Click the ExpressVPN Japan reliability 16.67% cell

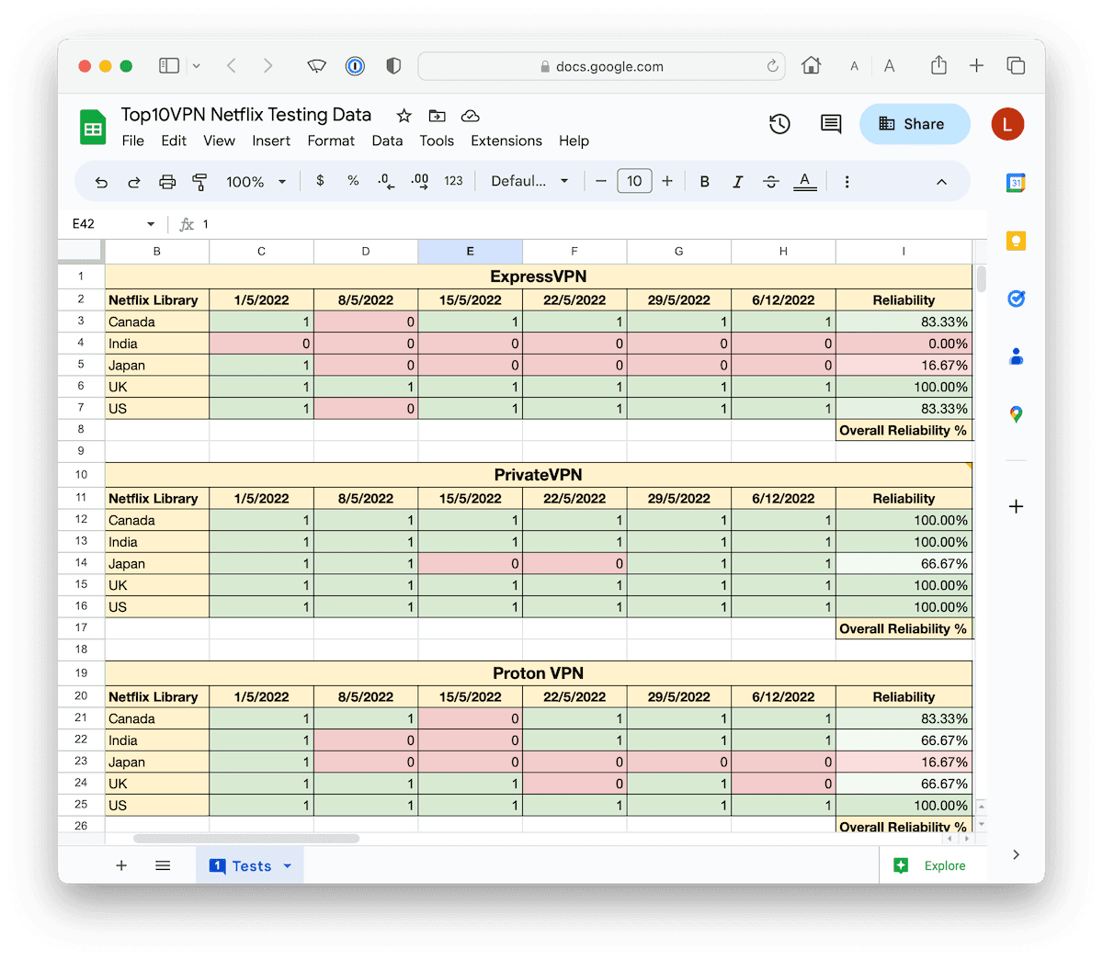tap(904, 366)
